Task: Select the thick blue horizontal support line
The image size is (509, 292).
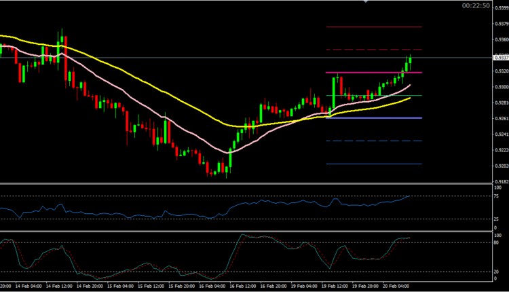Action: 366,118
